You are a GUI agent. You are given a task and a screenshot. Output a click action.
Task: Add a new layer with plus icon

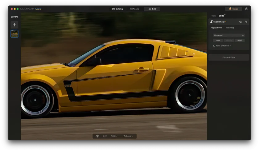tap(14, 25)
